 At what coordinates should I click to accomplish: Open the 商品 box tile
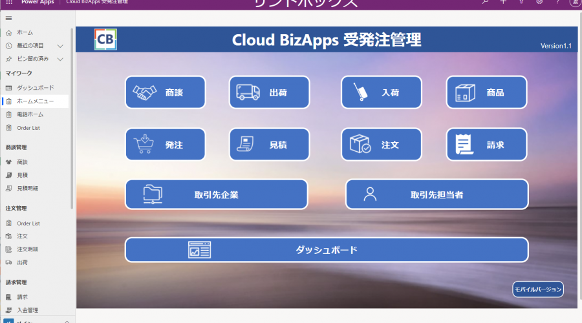[x=486, y=92]
